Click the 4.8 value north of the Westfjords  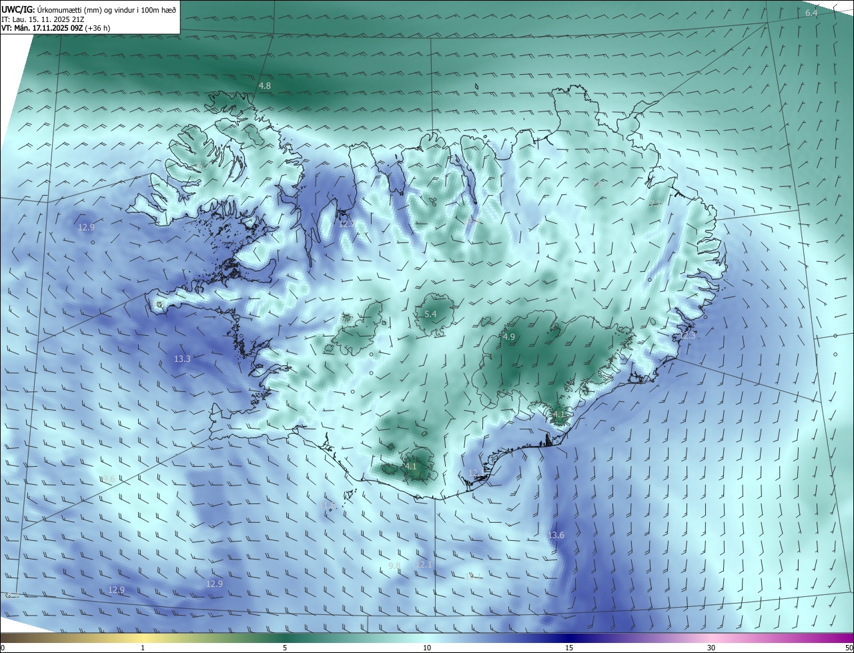[265, 86]
